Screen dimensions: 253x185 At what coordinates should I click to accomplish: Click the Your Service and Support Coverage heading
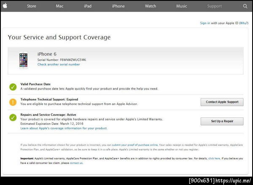pos(59,37)
